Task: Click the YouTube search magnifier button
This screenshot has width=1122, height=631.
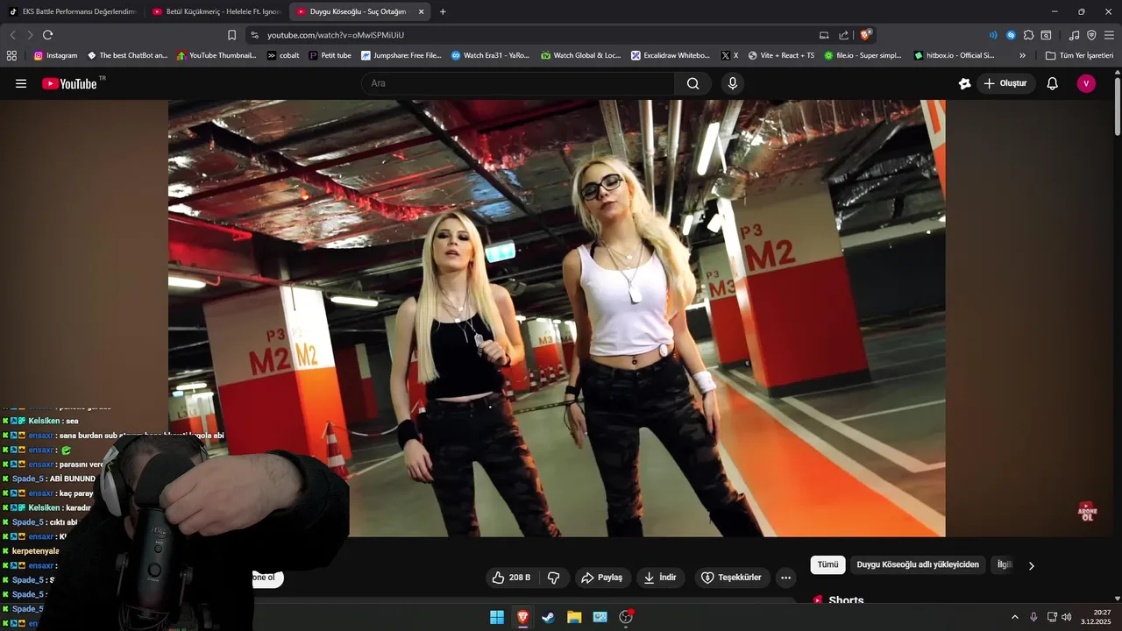Action: click(x=693, y=83)
